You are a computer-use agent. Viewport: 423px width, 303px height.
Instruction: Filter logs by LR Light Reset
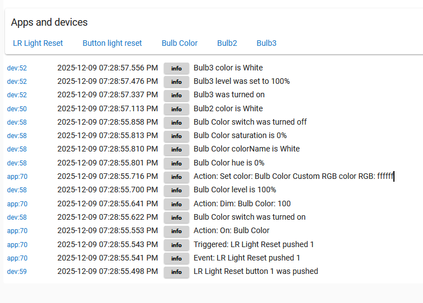tap(38, 43)
